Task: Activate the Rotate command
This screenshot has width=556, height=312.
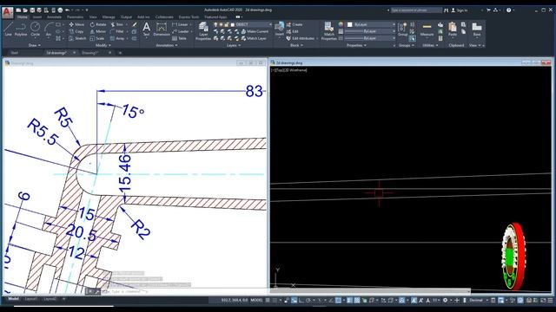Action: 98,24
